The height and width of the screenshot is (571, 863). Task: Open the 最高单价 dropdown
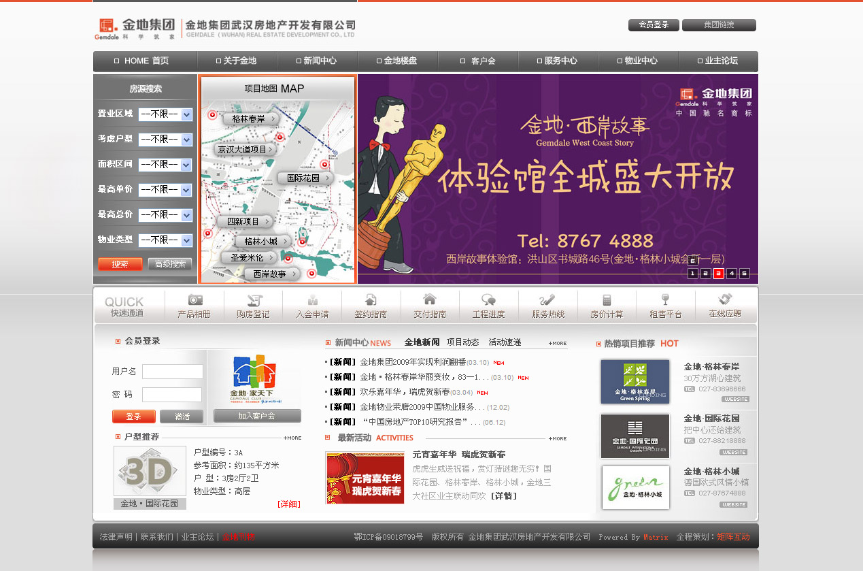tap(165, 190)
